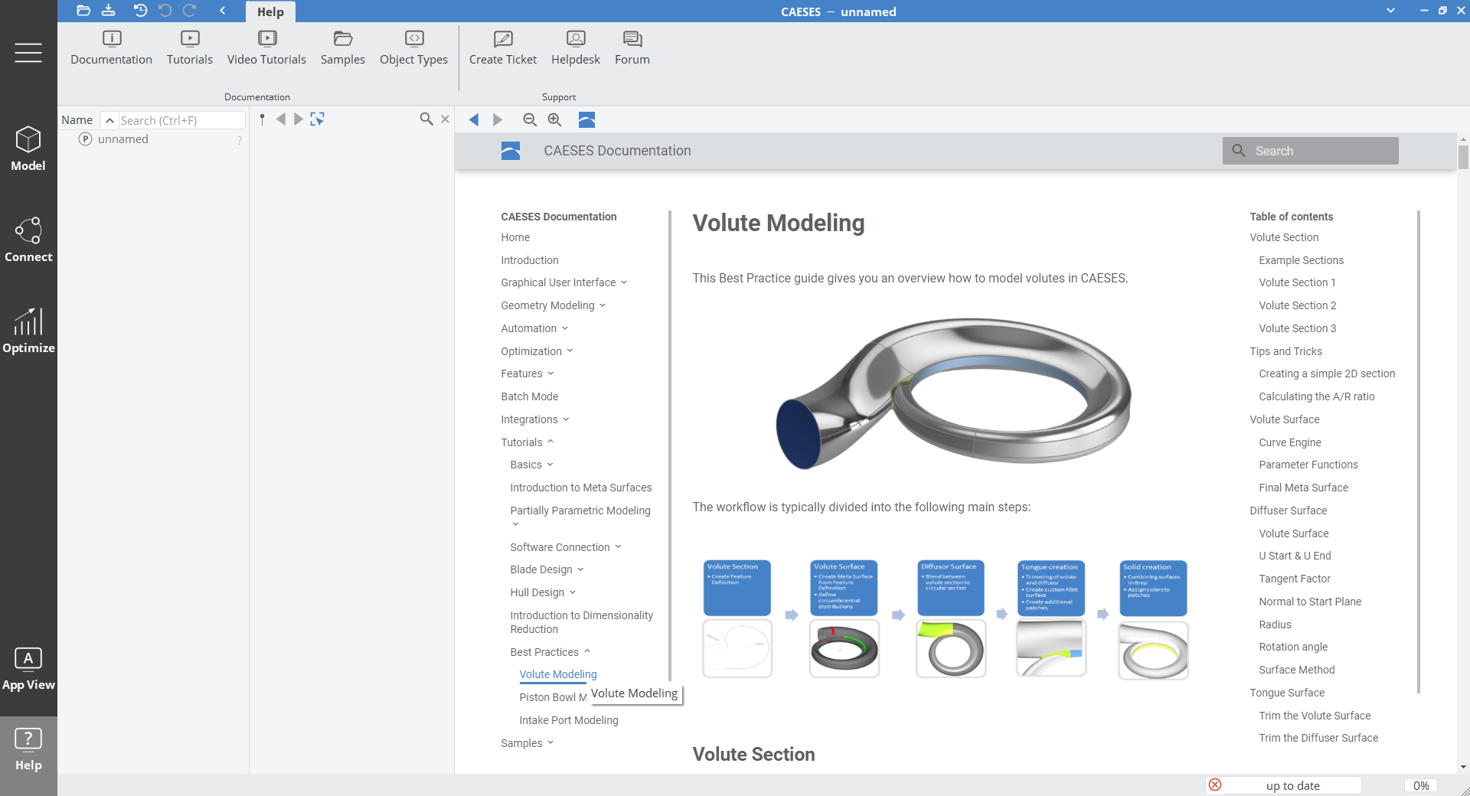This screenshot has width=1470, height=796.
Task: Click the history revert icon
Action: click(x=140, y=11)
